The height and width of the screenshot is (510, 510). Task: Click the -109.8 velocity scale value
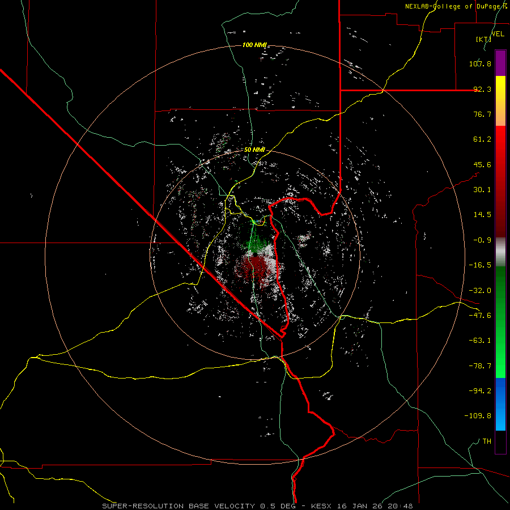478,416
